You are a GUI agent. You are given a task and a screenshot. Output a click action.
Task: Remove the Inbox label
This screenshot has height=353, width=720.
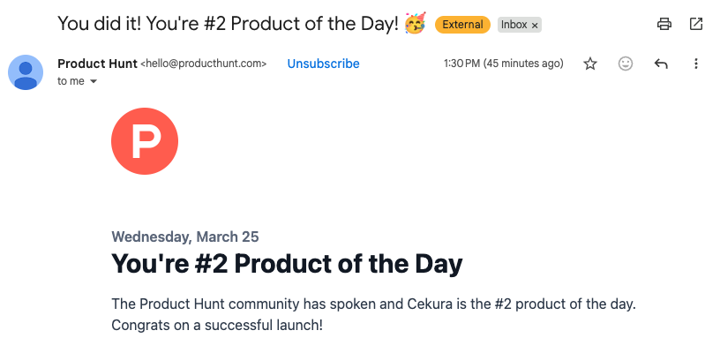coord(535,26)
